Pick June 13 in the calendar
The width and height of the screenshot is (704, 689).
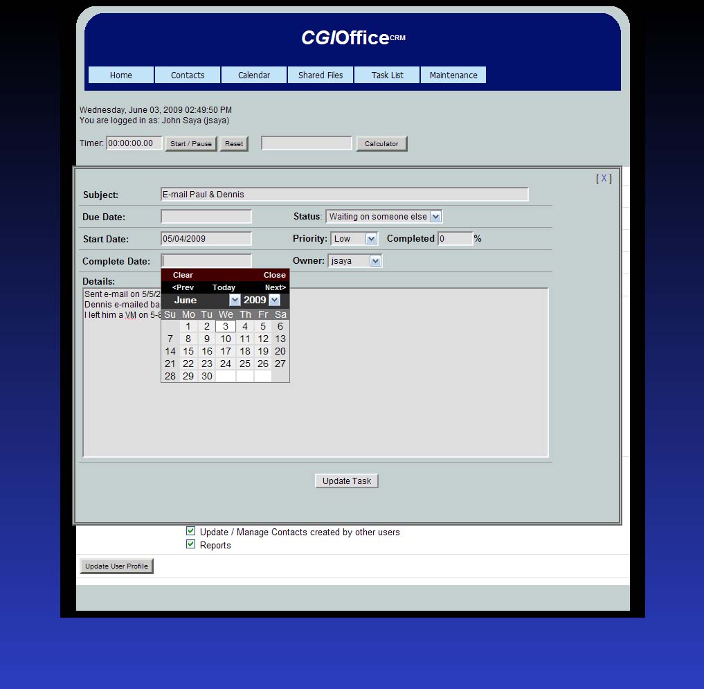tap(280, 339)
